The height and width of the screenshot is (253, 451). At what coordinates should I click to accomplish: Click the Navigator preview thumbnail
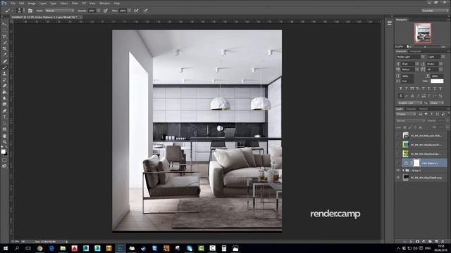(423, 33)
